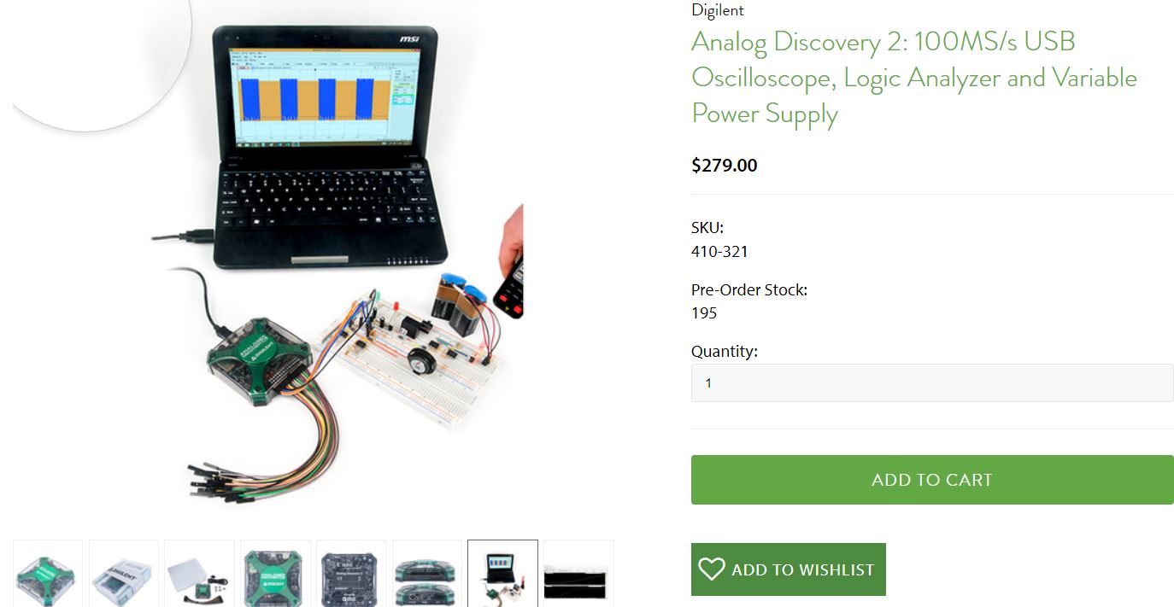Click the Analog Discovery 2 product title
1174x607 pixels.
914,78
